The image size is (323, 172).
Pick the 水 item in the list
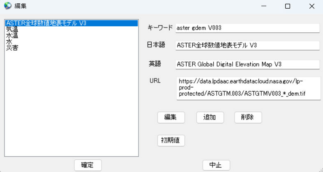(x=9, y=42)
